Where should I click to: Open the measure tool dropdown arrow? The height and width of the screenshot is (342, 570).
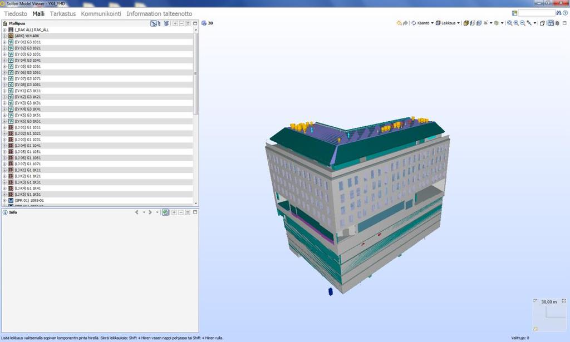tap(535, 23)
